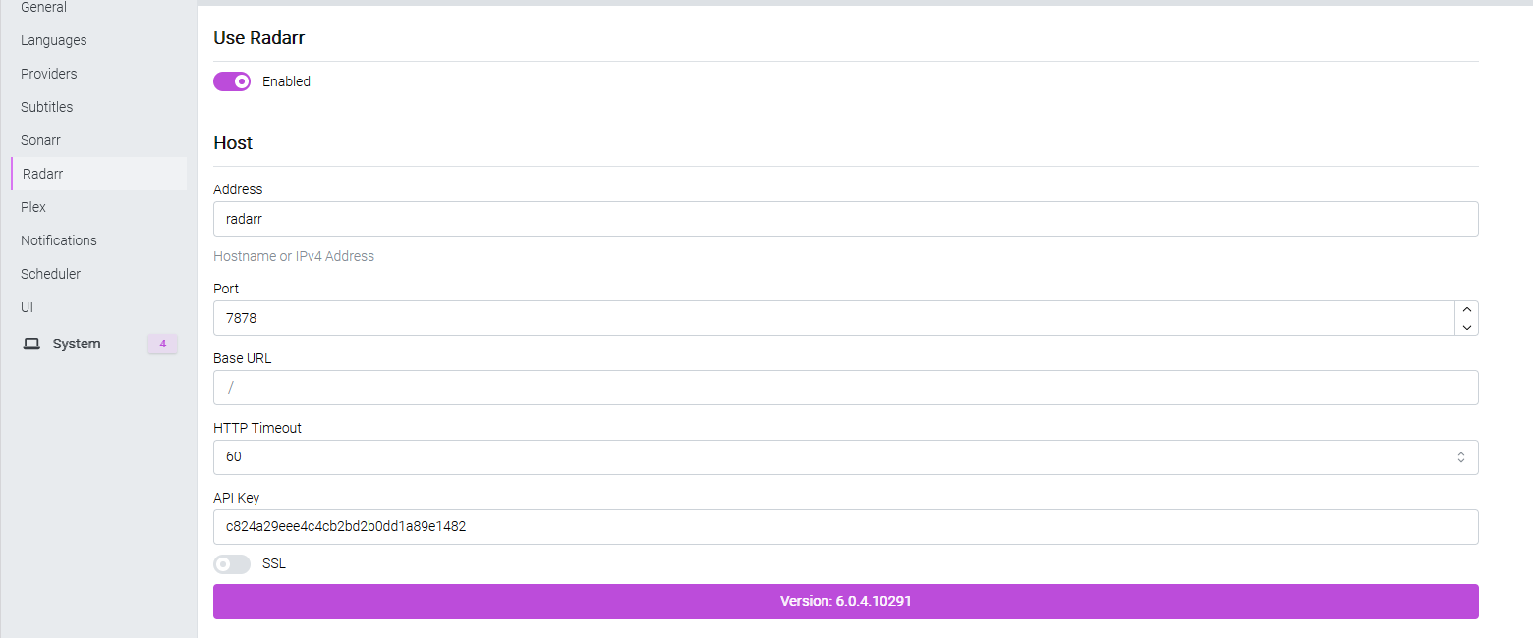Select Notifications in the sidebar
The height and width of the screenshot is (638, 1533).
59,240
